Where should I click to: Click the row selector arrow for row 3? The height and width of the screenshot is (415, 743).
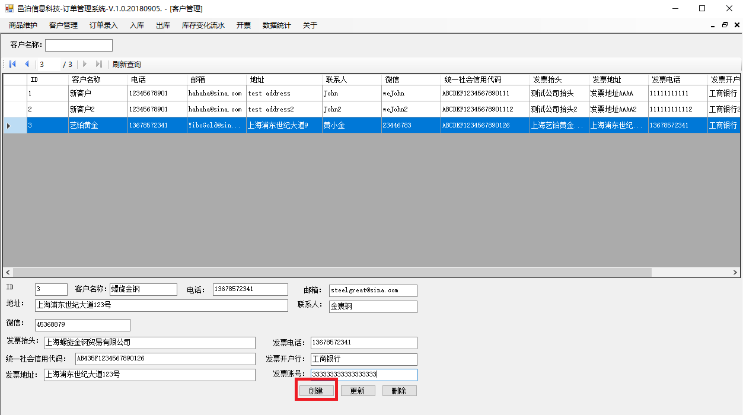click(15, 125)
